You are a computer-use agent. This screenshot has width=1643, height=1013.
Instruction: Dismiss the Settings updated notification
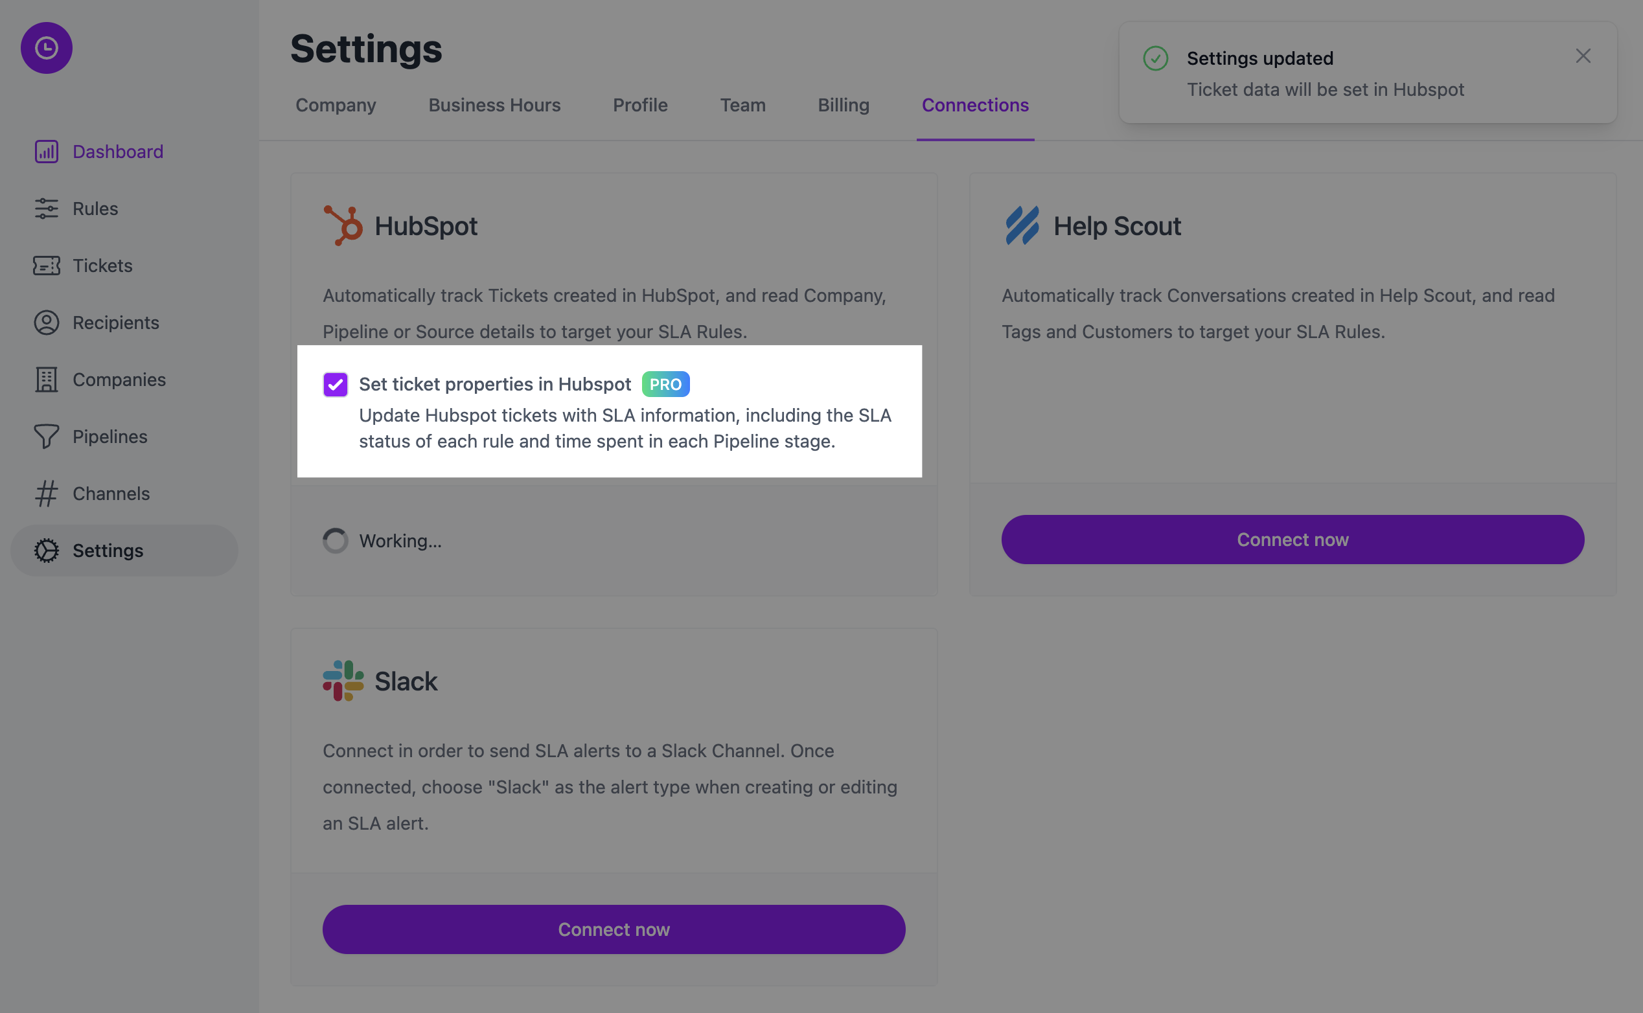point(1583,56)
